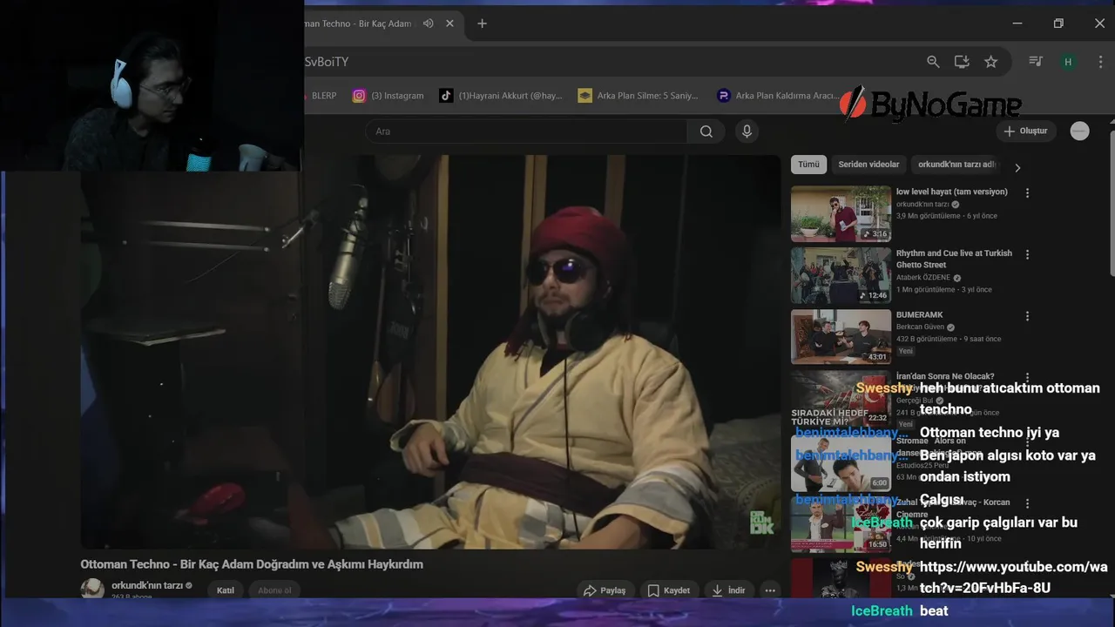Click the install app icon in address bar
The width and height of the screenshot is (1115, 627).
coord(962,62)
